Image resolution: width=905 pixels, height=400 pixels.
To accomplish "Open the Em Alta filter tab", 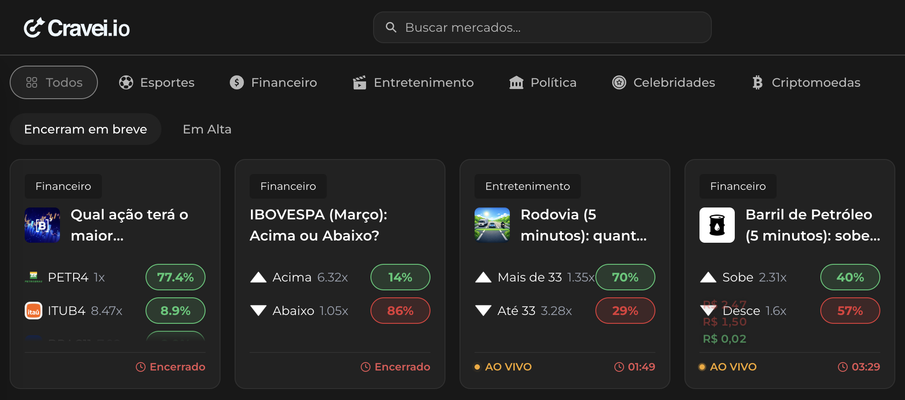I will pyautogui.click(x=207, y=129).
